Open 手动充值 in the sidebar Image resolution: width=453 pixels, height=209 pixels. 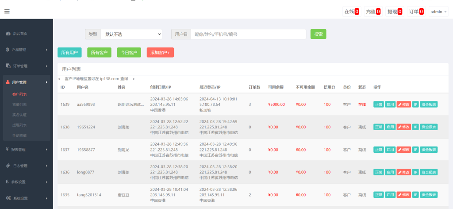click(19, 135)
